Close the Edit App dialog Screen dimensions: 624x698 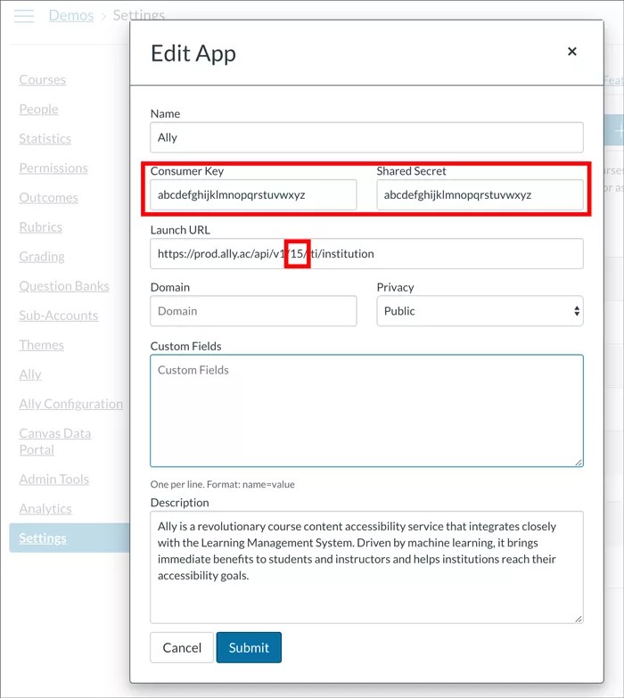[572, 52]
